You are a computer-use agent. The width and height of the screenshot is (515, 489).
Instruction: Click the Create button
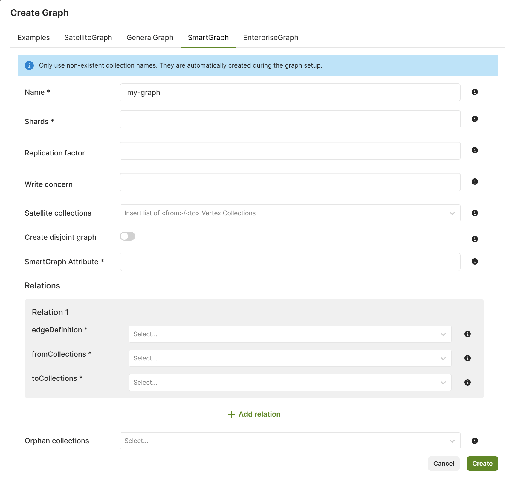pos(482,464)
